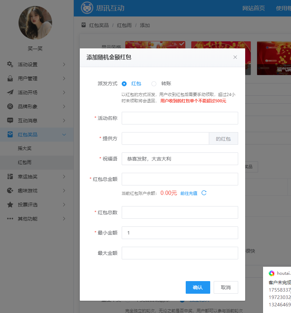
Task: Expand the 品牌形象 menu
Action: point(64,107)
